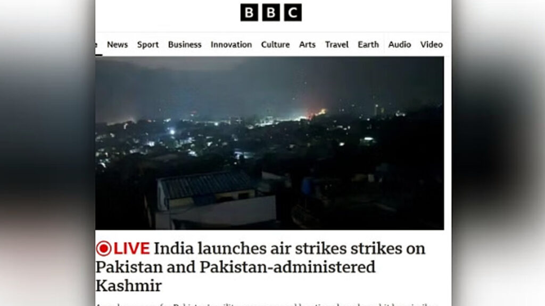Open the Travel section
Image resolution: width=545 pixels, height=306 pixels.
336,45
